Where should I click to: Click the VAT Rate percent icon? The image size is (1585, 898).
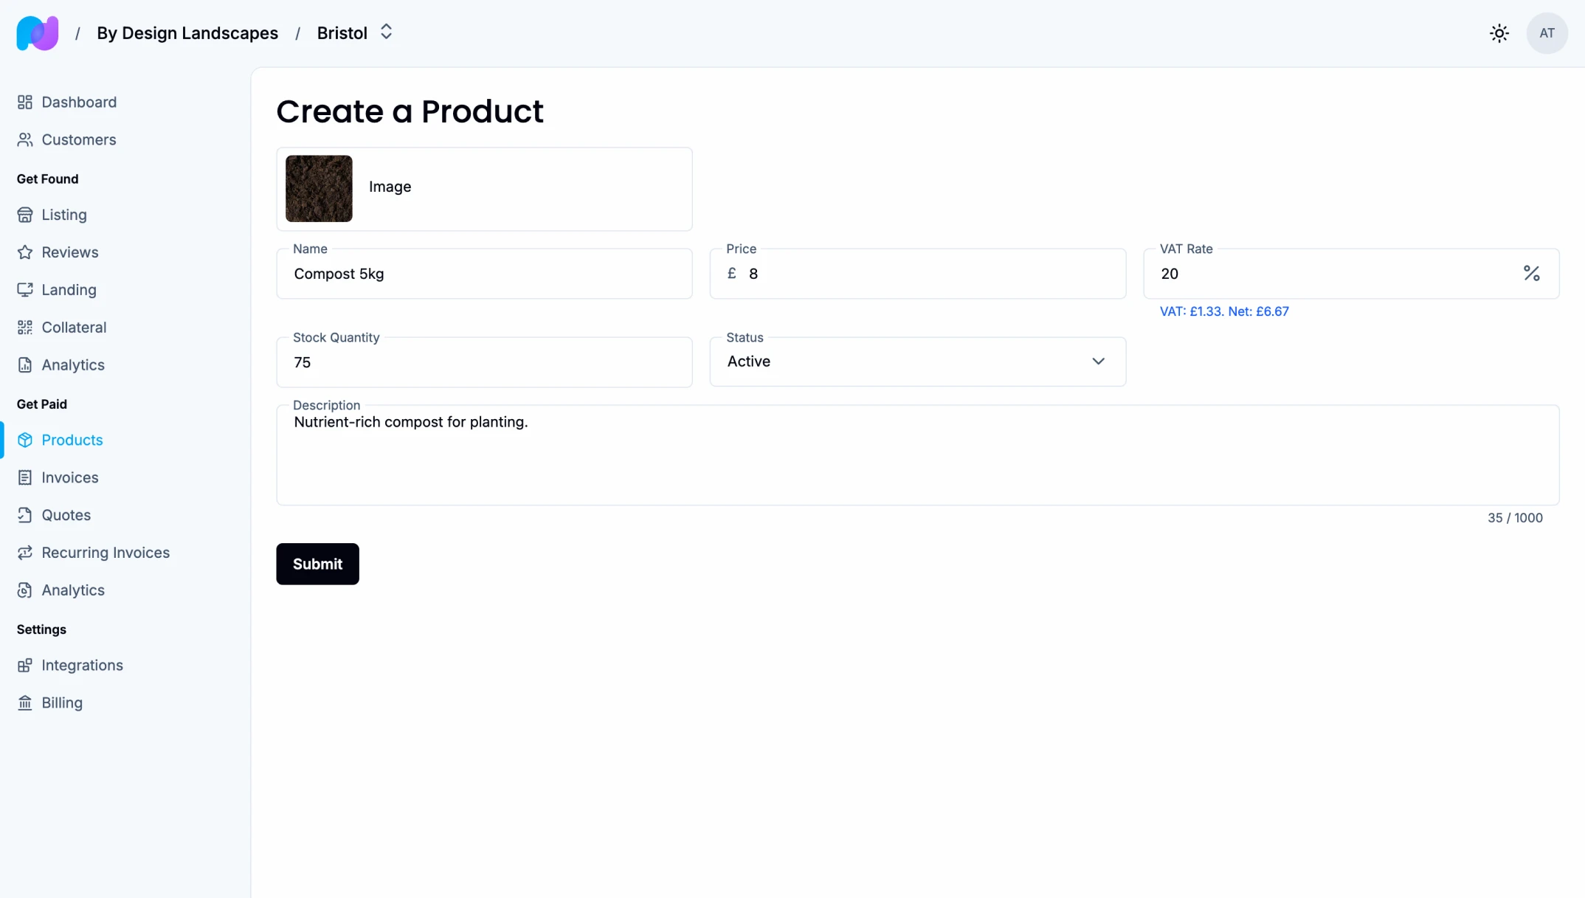point(1532,273)
